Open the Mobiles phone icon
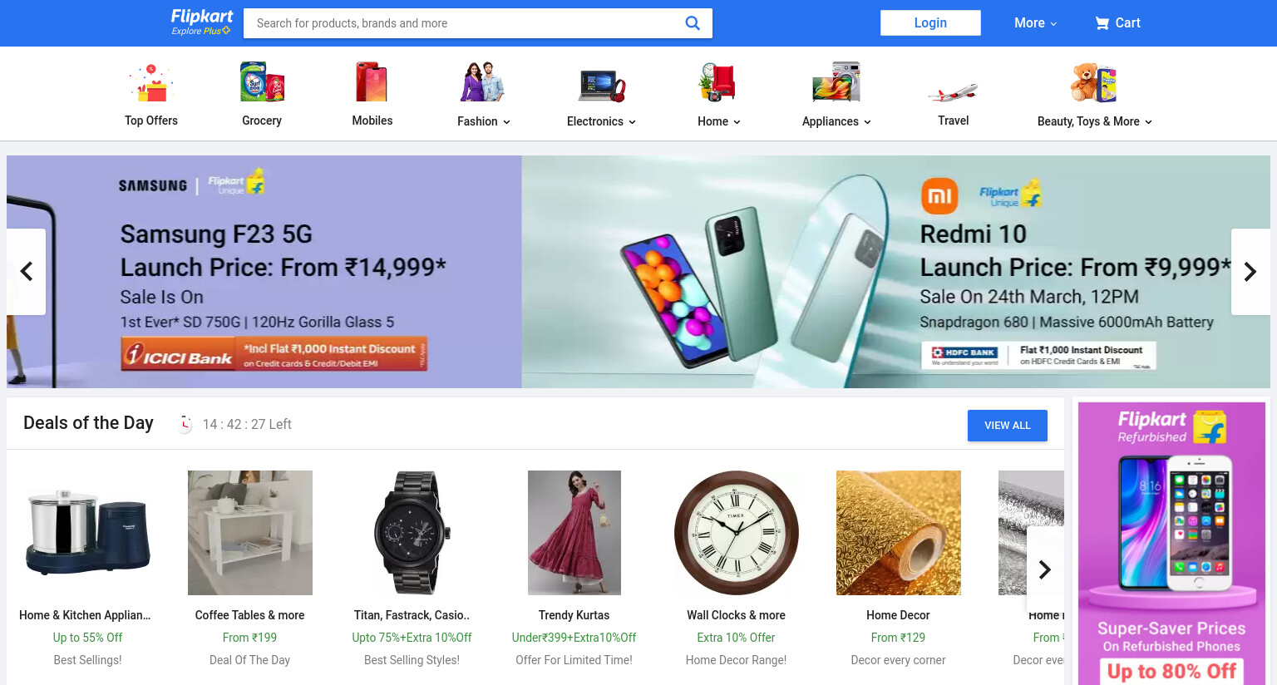The image size is (1277, 685). [372, 82]
